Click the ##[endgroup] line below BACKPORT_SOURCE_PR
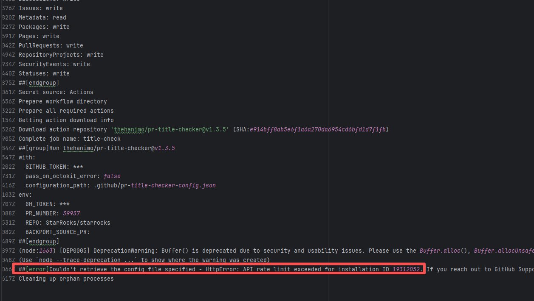The height and width of the screenshot is (301, 534). [x=39, y=242]
